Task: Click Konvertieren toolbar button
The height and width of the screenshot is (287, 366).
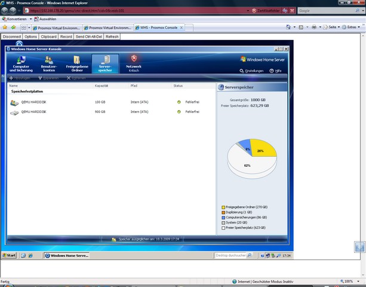Action: [x=14, y=19]
